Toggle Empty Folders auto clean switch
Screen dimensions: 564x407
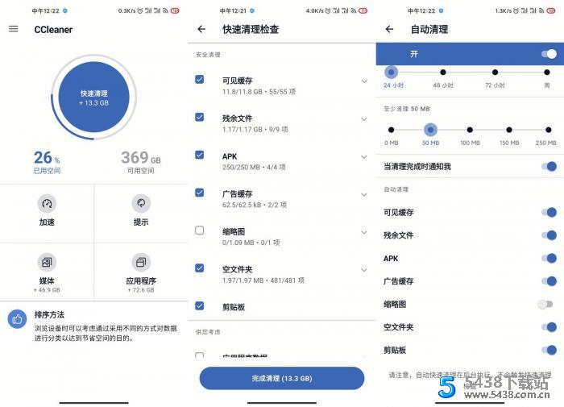point(549,327)
